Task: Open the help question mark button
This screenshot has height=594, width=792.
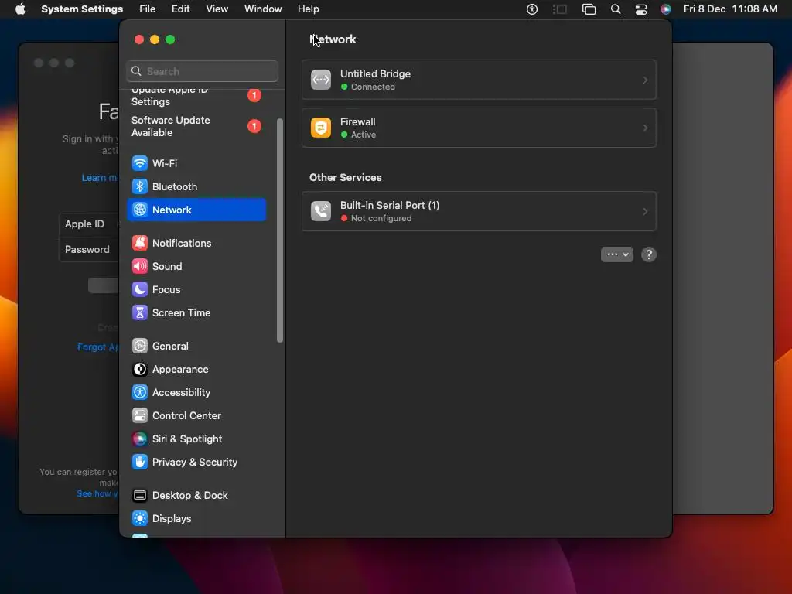Action: (x=649, y=254)
